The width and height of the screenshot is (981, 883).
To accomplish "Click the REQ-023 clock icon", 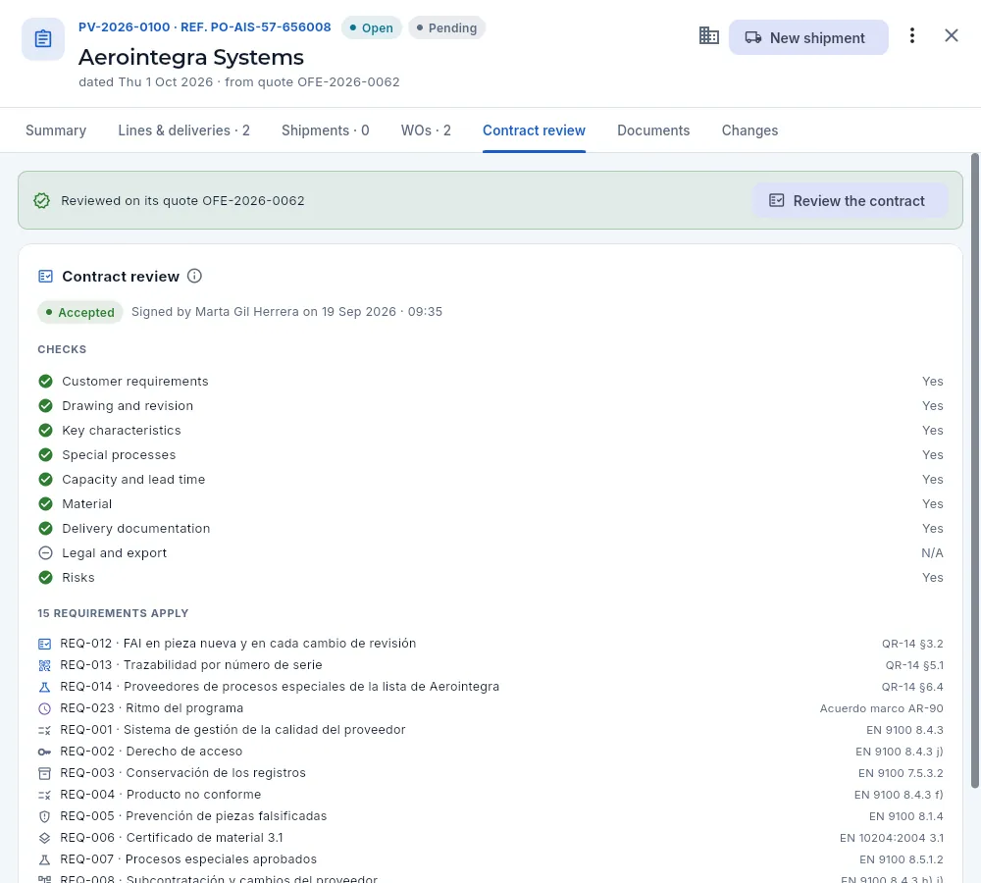I will click(44, 708).
